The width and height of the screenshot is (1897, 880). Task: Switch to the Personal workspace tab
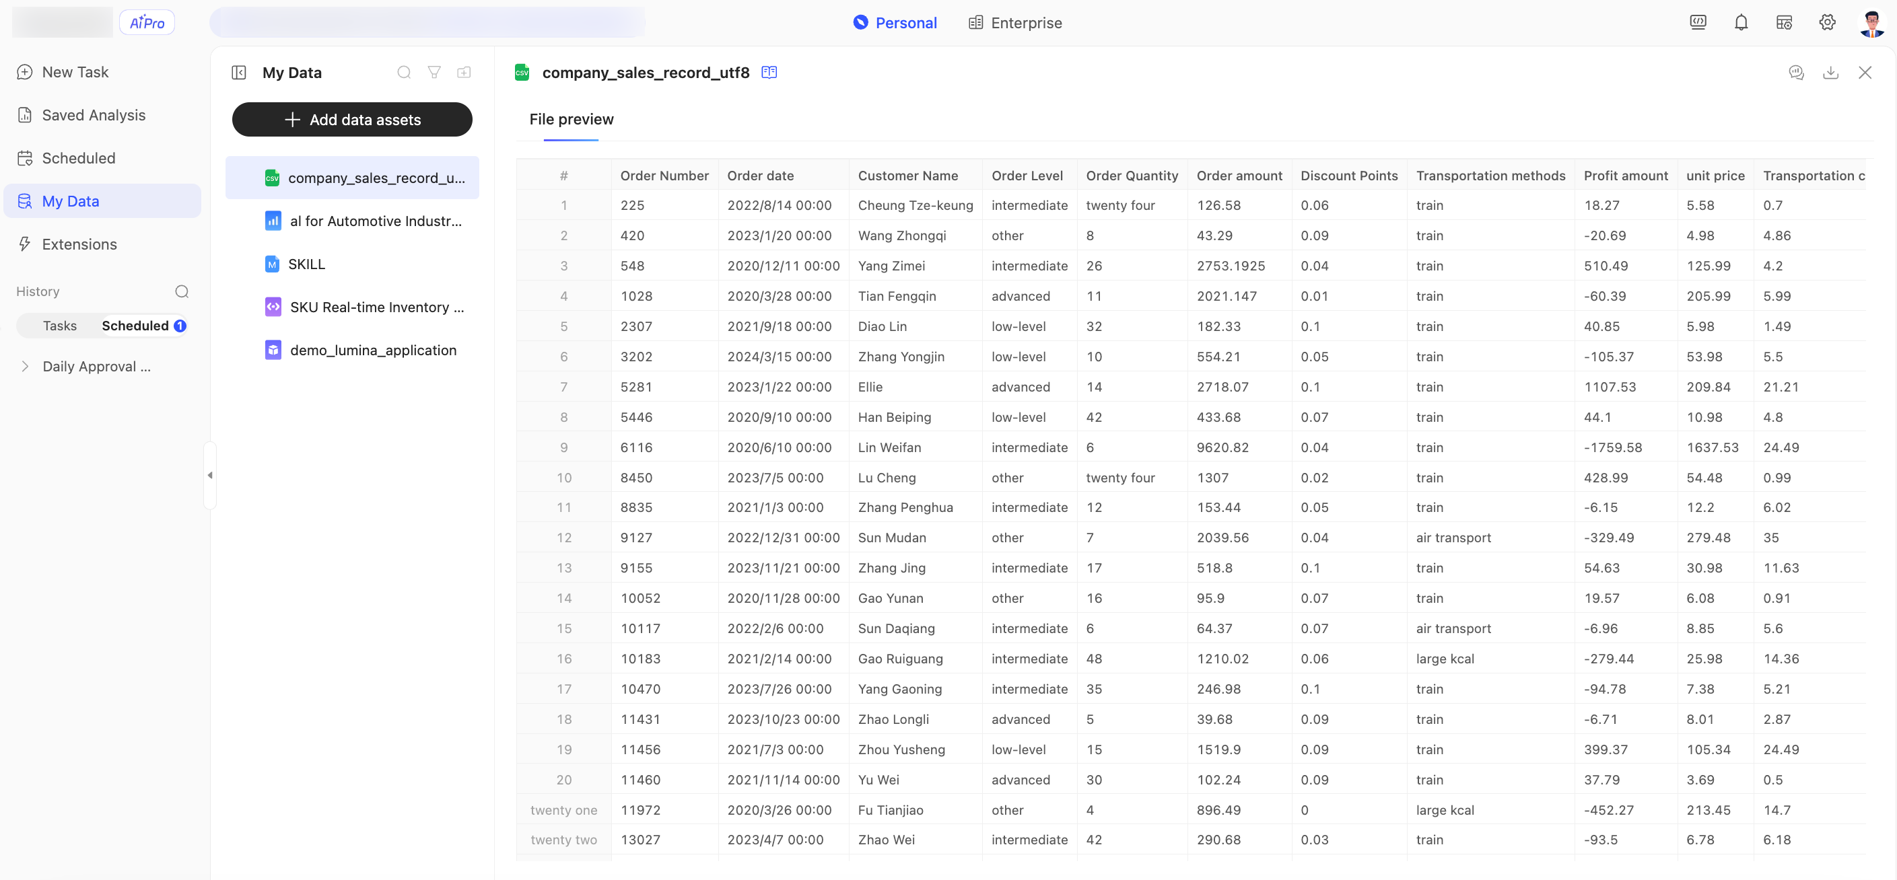coord(895,23)
